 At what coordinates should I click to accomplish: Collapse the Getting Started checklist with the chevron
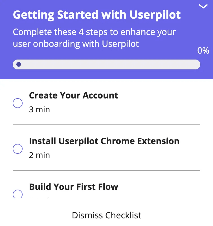pyautogui.click(x=203, y=6)
